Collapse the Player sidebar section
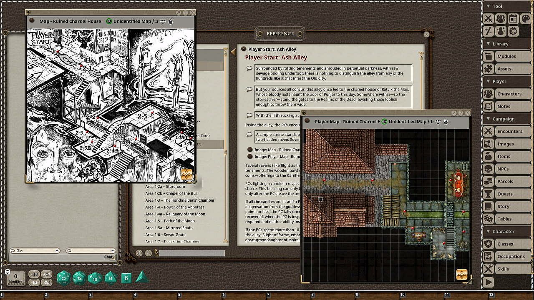The width and height of the screenshot is (534, 300). [x=507, y=81]
